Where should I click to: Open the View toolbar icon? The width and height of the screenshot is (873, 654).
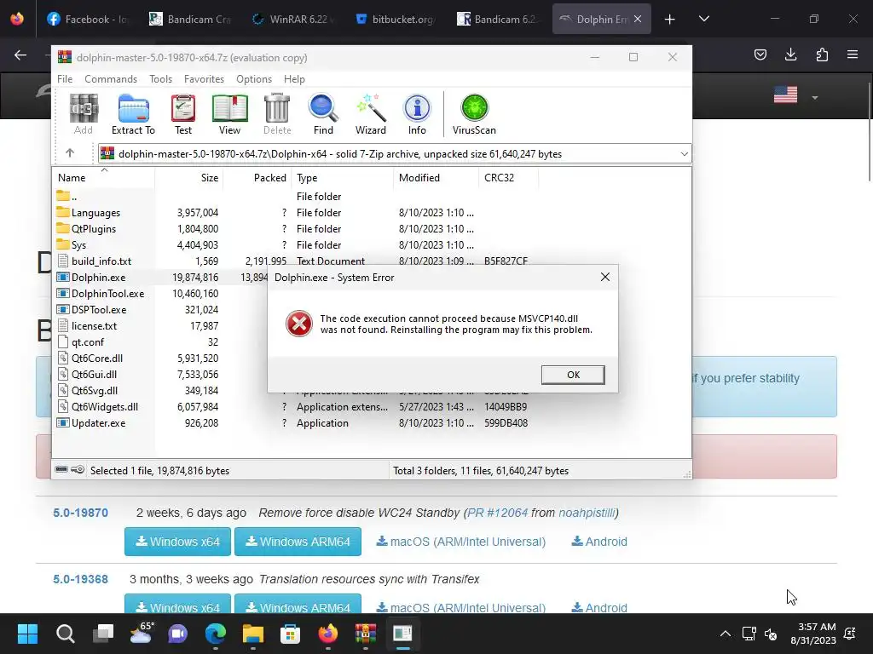click(229, 114)
